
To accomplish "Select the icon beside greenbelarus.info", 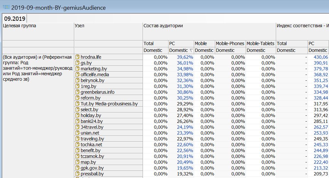I will coord(77,92).
